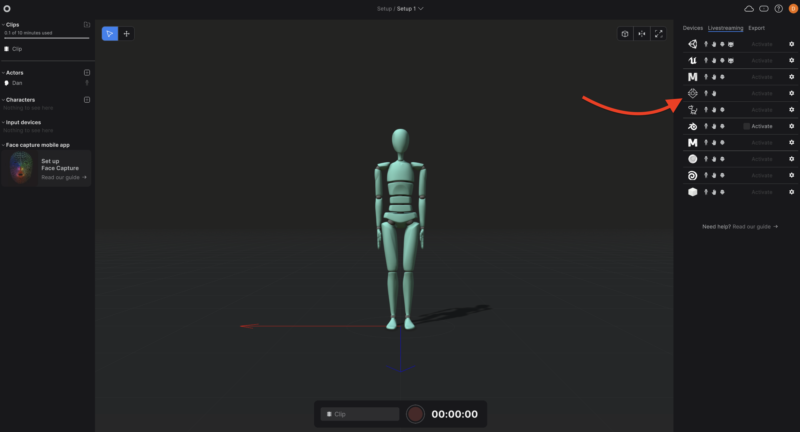The image size is (800, 432).
Task: Click the teal mannequin in the viewport
Action: pyautogui.click(x=400, y=229)
